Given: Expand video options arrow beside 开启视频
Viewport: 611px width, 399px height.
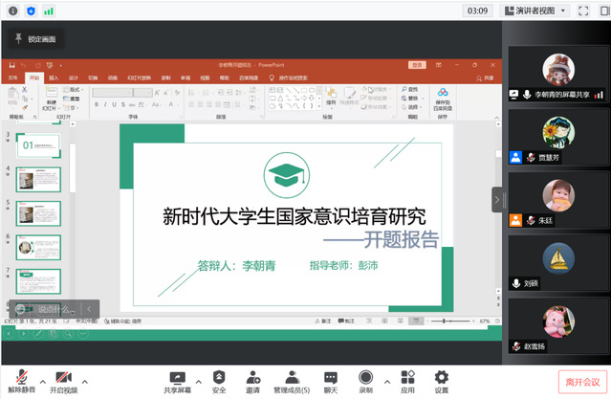Looking at the screenshot, I should (85, 379).
